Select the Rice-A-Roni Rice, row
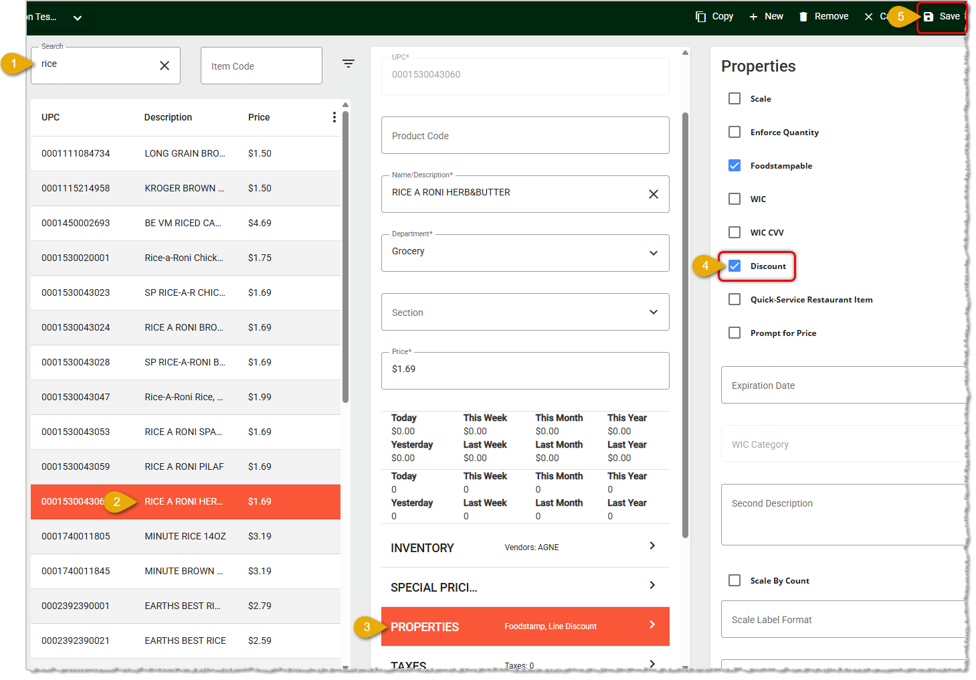976x680 pixels. click(185, 397)
